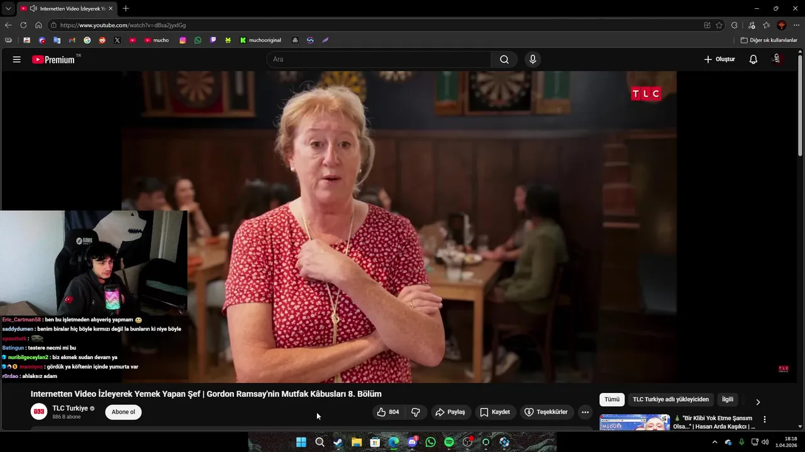Viewport: 805px width, 452px height.
Task: Open the volume speaker tray icon
Action: [765, 442]
